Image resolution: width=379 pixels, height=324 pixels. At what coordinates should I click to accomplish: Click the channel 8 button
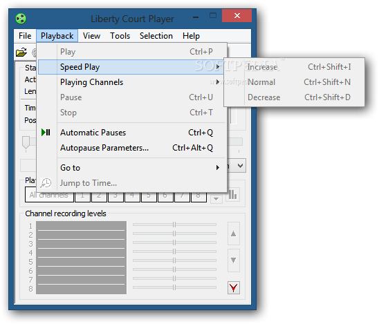(x=198, y=197)
